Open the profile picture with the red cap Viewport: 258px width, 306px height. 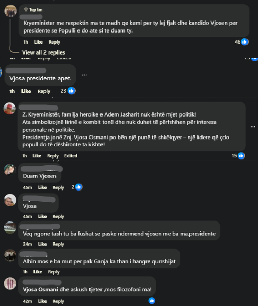tap(9, 108)
